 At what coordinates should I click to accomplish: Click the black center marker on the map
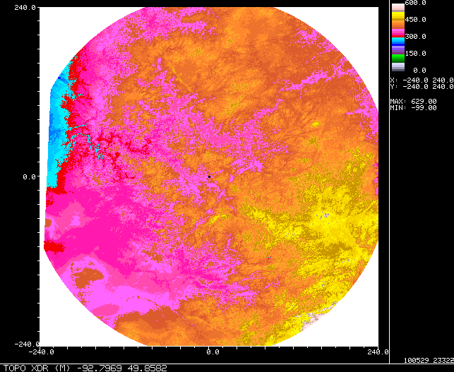tap(209, 176)
